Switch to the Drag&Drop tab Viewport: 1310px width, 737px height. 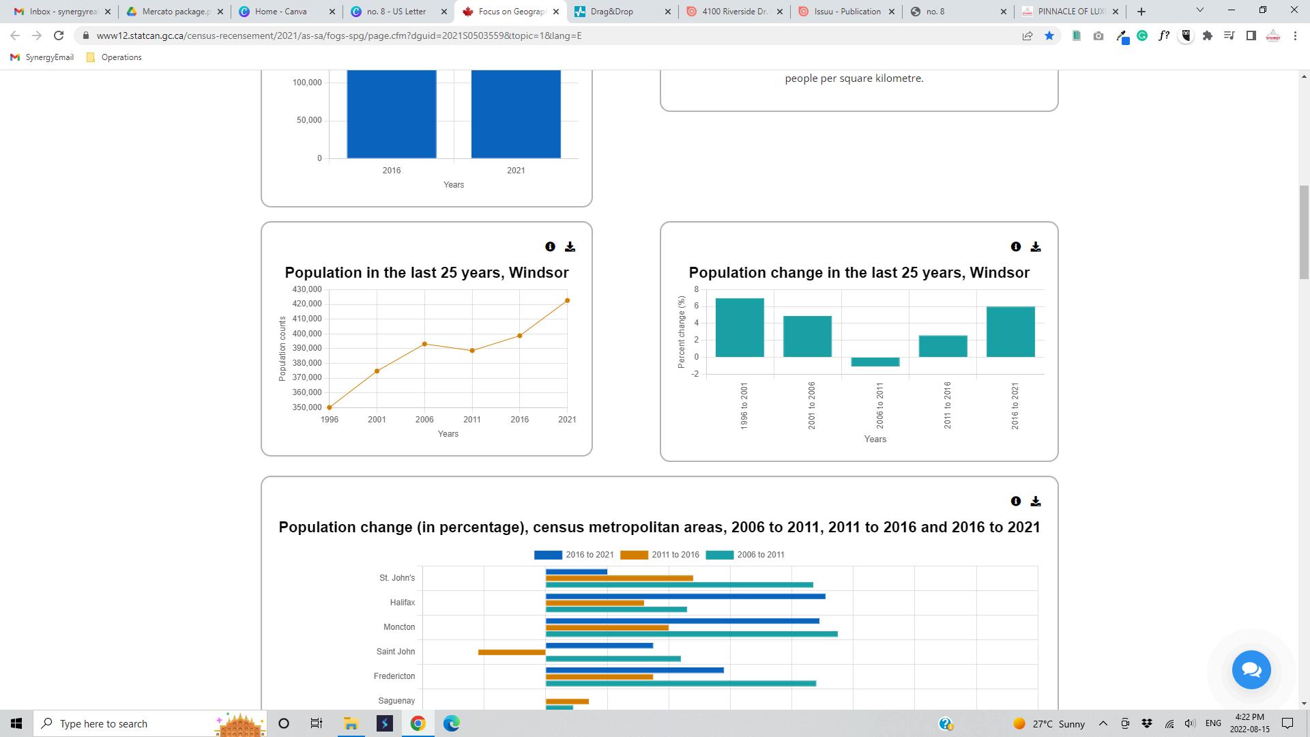click(612, 12)
